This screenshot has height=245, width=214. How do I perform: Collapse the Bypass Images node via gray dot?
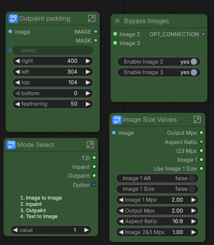coord(117,21)
